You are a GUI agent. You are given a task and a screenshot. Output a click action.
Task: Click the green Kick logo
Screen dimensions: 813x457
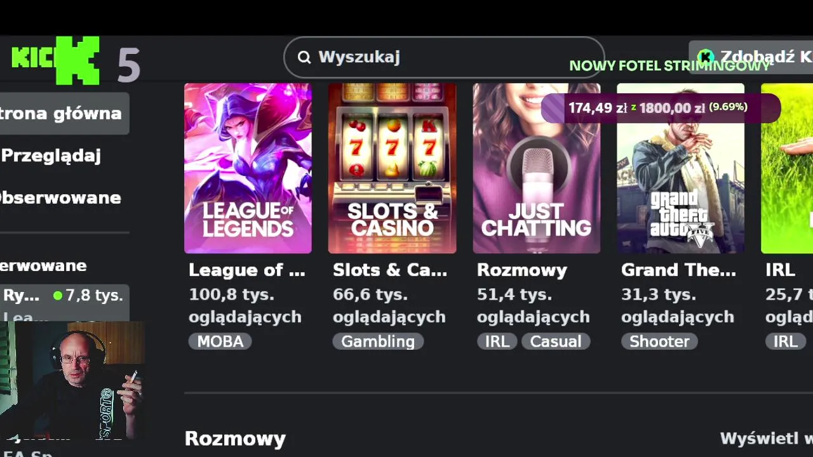pyautogui.click(x=56, y=60)
